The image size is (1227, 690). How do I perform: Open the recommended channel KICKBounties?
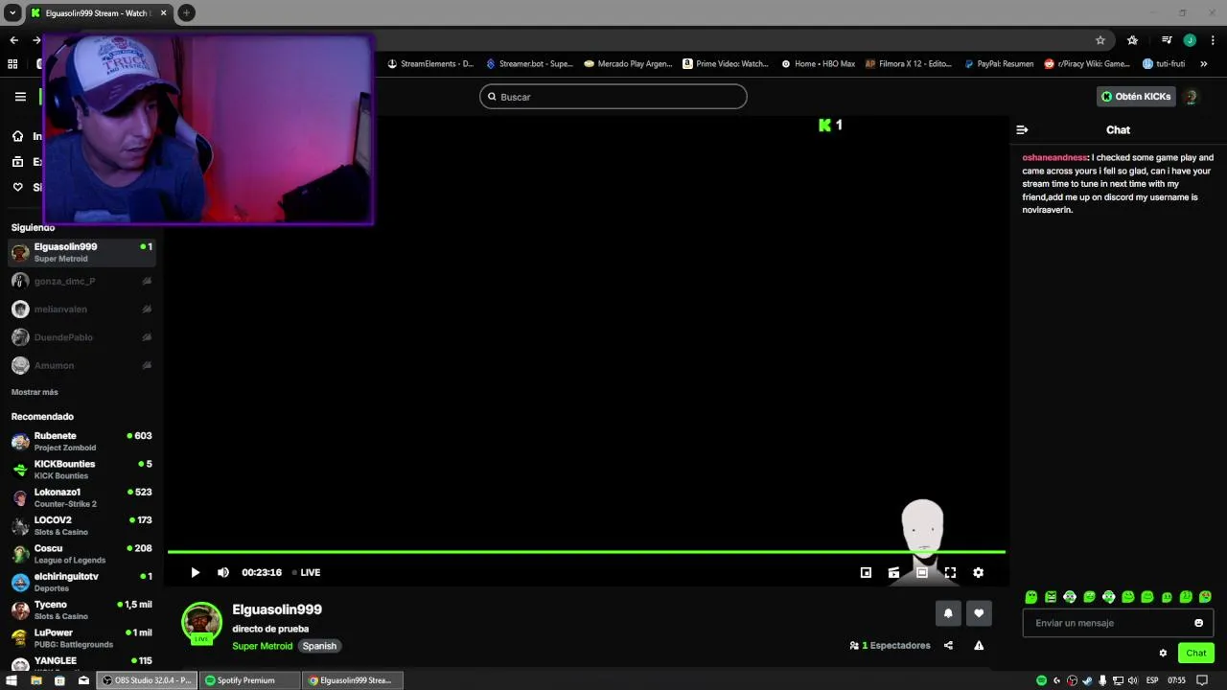pyautogui.click(x=82, y=469)
